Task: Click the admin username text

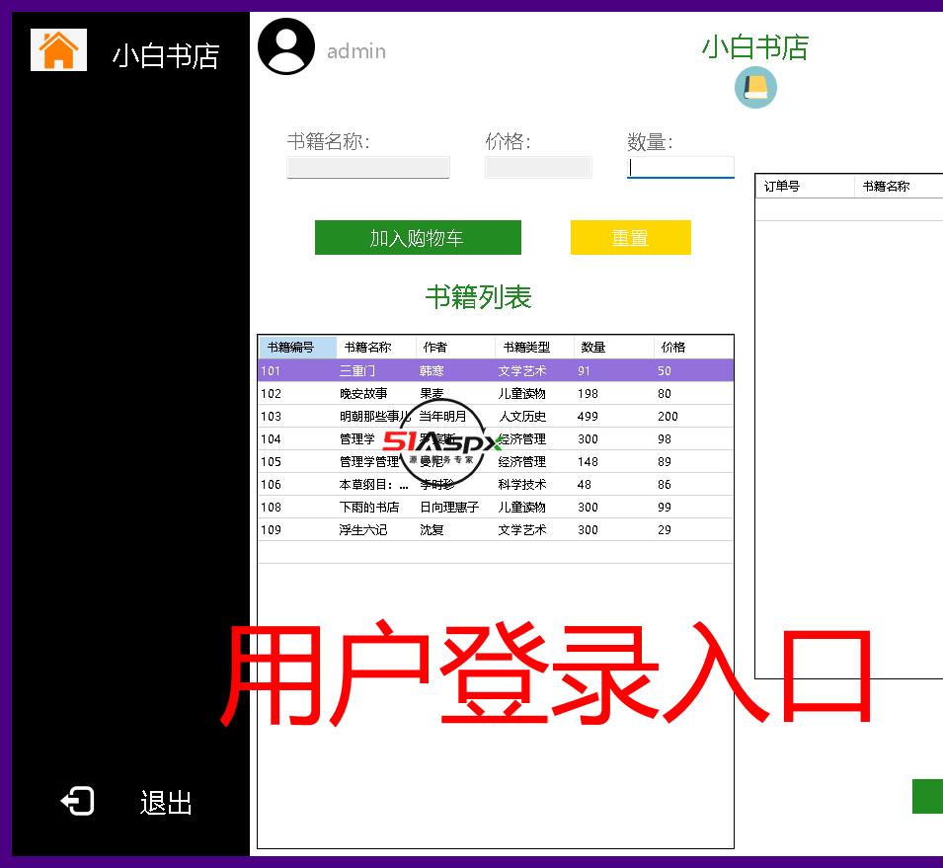Action: (x=356, y=51)
